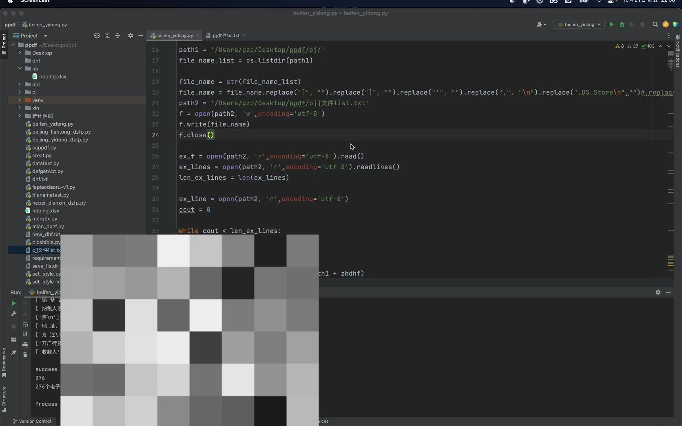Open the Apple menu
The width and height of the screenshot is (682, 426).
[10, 1]
